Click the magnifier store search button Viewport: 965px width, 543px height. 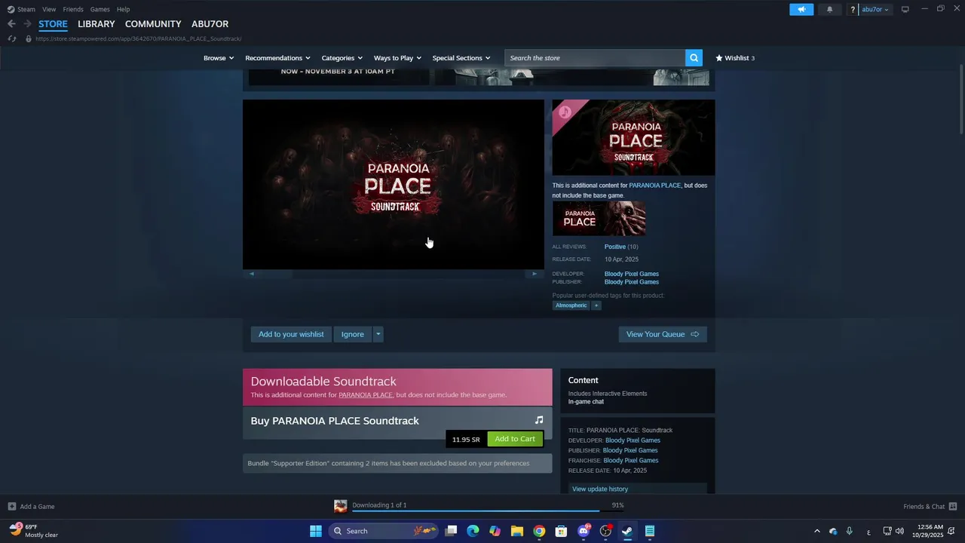point(694,58)
